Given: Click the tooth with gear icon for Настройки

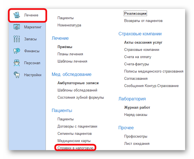Looking at the screenshot, I should tap(17, 75).
